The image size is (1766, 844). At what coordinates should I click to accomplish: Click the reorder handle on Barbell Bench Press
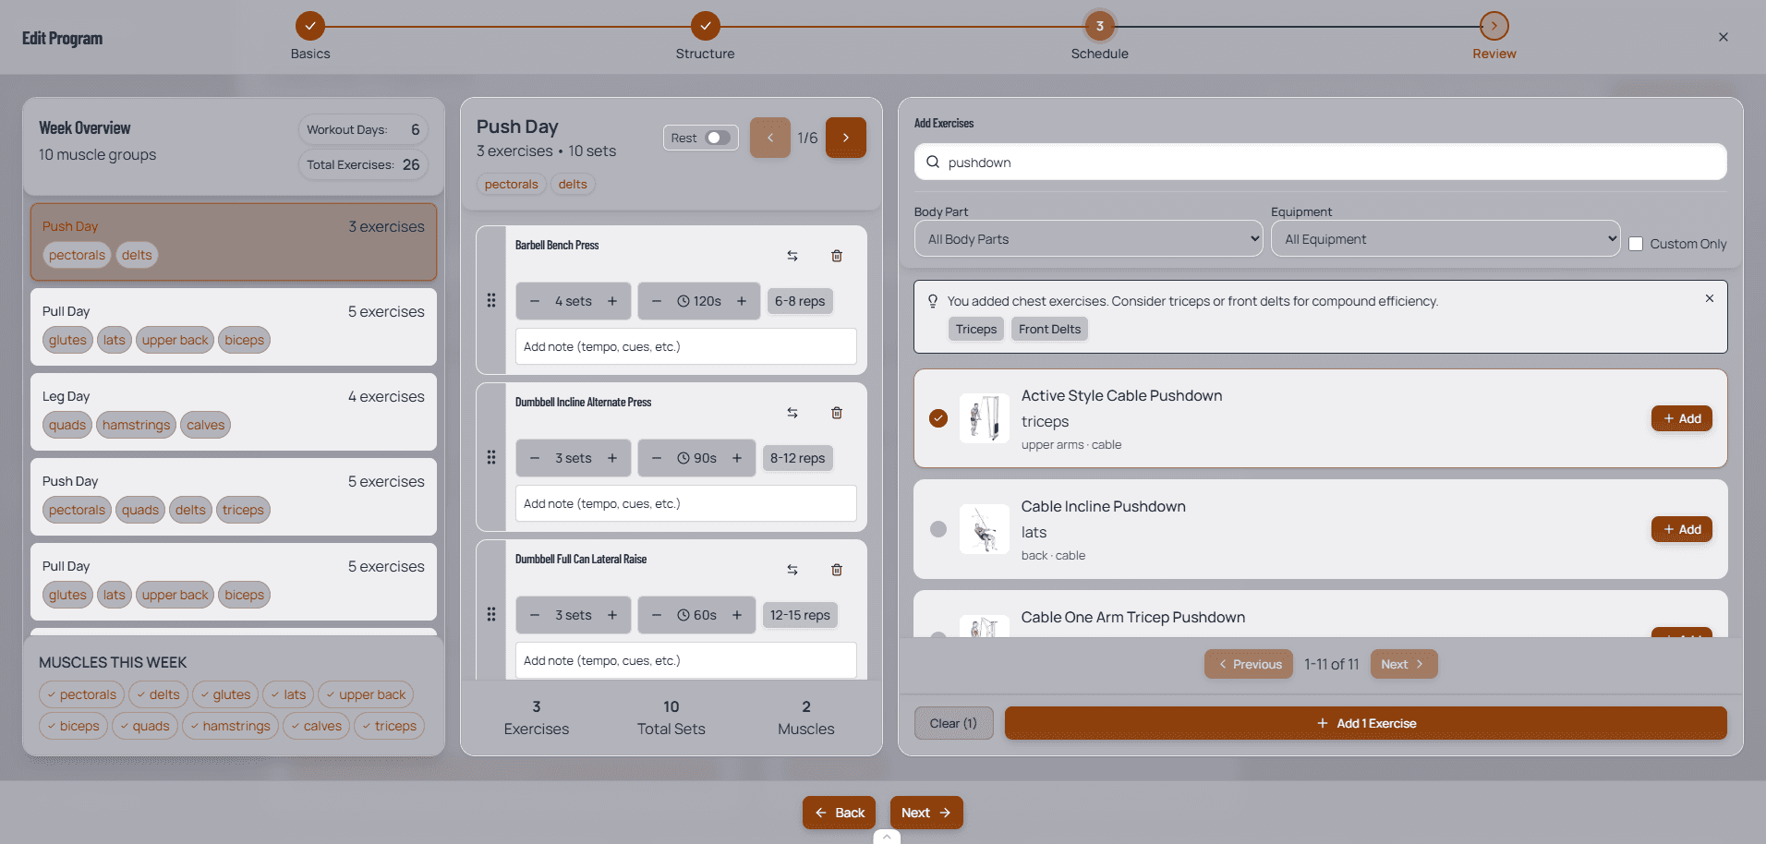click(490, 300)
